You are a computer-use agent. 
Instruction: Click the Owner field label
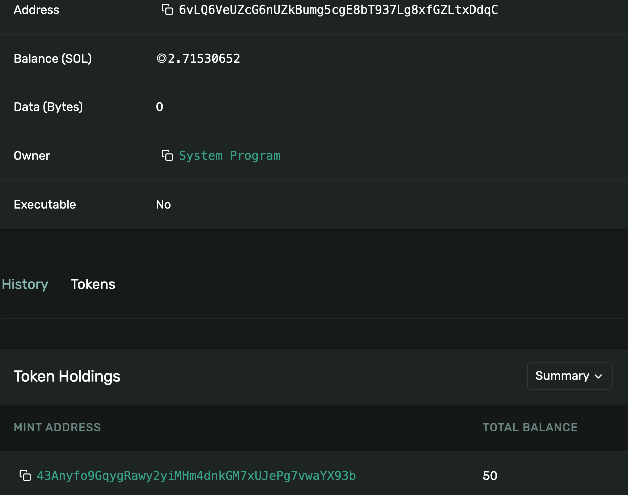(32, 156)
